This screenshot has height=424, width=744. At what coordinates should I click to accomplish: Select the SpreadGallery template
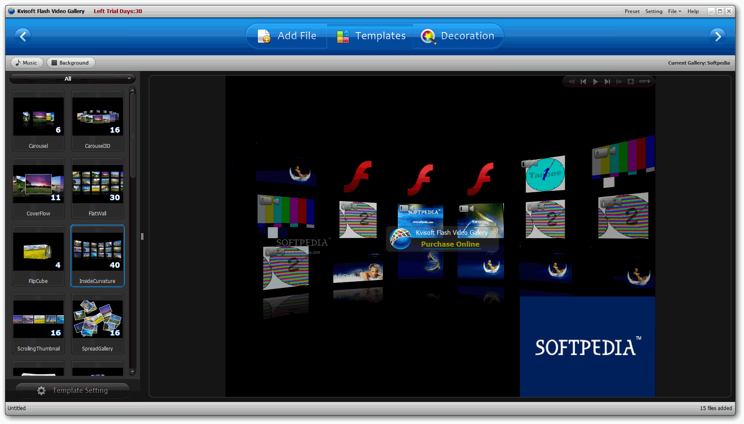[x=98, y=323]
